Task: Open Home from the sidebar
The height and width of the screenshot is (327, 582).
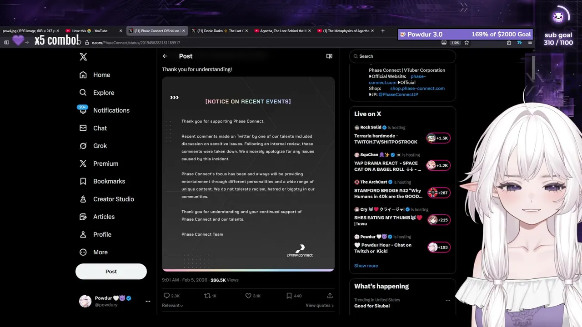Action: (x=95, y=75)
